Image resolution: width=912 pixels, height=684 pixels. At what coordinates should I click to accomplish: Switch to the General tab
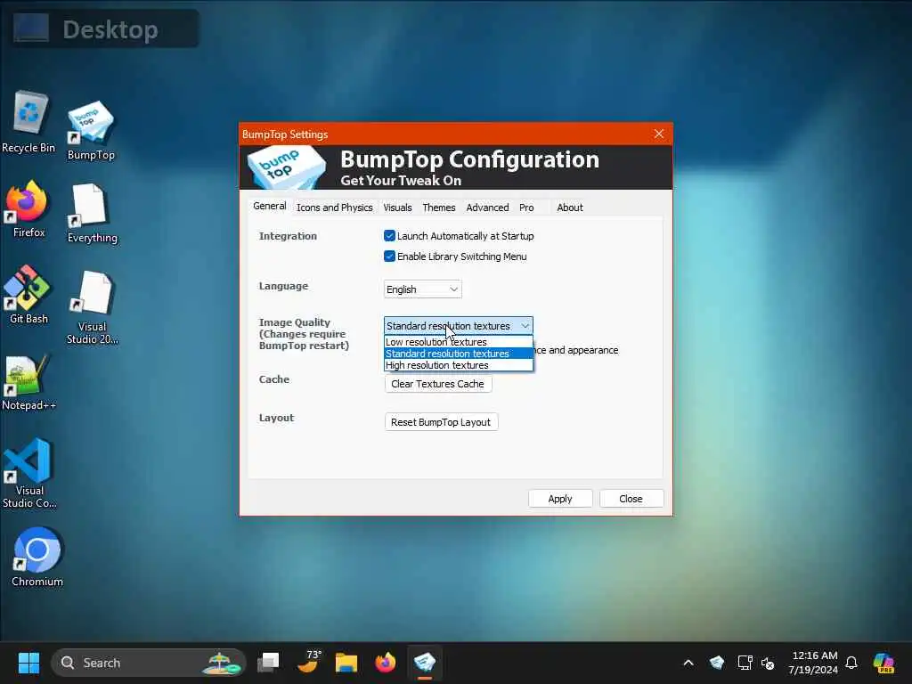tap(269, 206)
